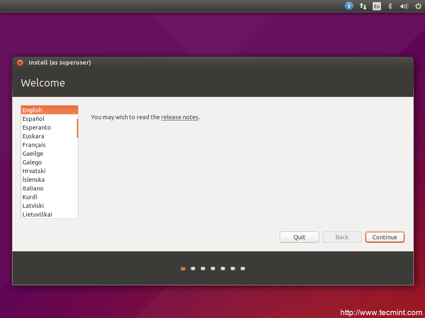Open the release notes link
The width and height of the screenshot is (425, 318).
[179, 117]
